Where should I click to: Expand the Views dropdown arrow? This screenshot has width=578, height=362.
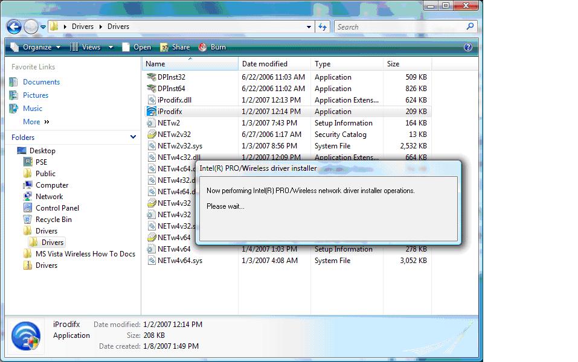click(x=111, y=47)
